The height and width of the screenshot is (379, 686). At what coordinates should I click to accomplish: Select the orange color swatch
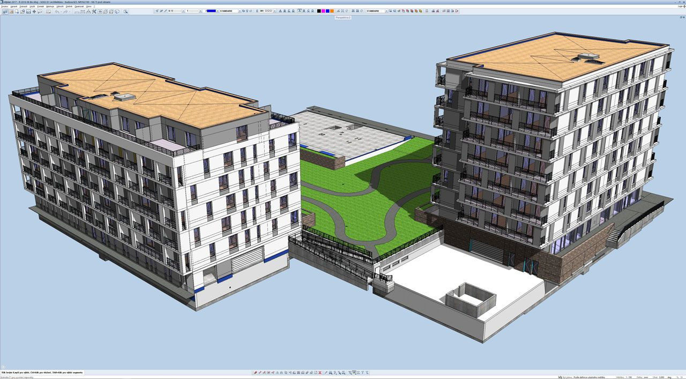click(x=332, y=11)
